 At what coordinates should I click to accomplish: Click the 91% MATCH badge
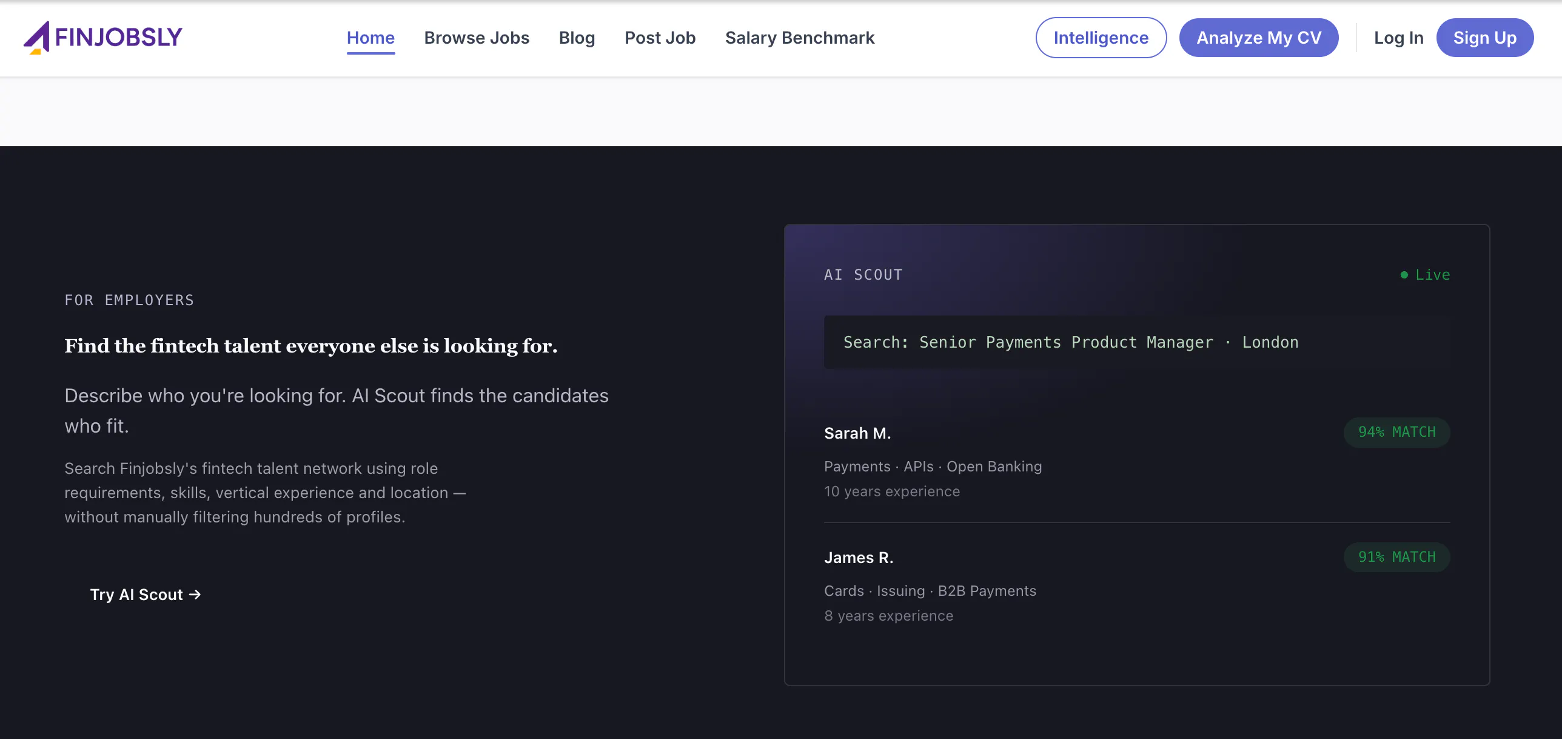coord(1396,557)
